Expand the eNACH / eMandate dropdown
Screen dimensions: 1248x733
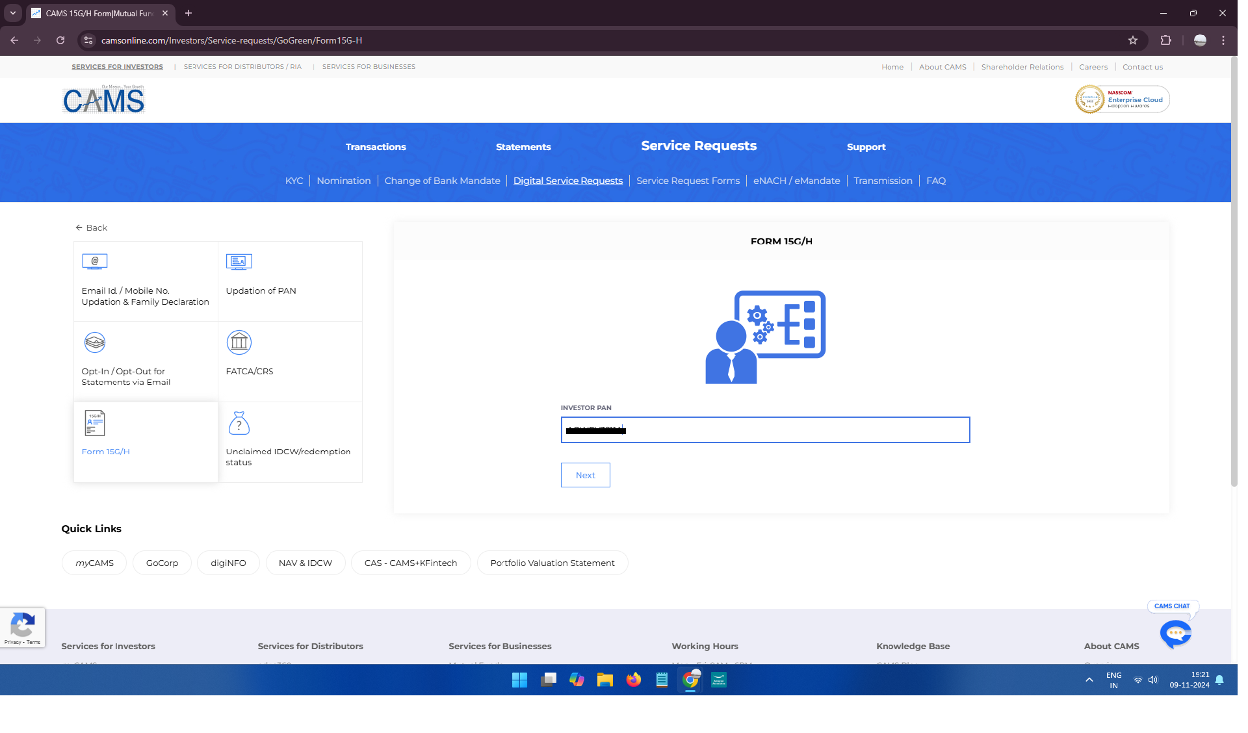(796, 181)
